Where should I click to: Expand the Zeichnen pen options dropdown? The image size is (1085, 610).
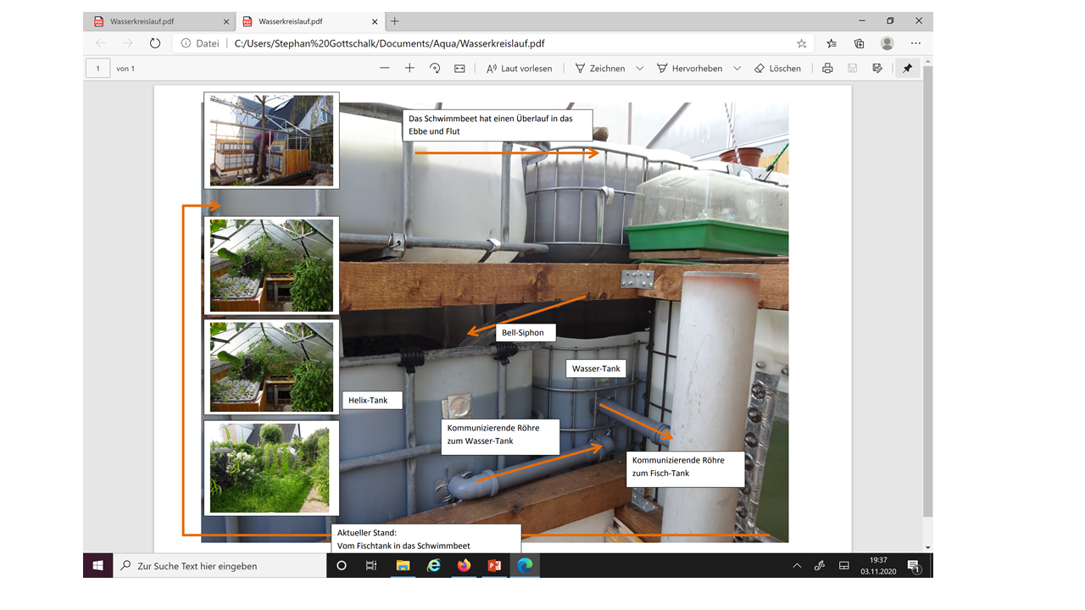click(640, 69)
